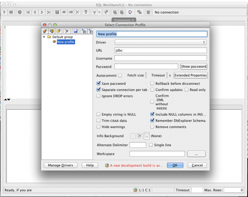Click the Save changes to database icon
This screenshot has height=197, width=248.
pyautogui.click(x=57, y=12)
